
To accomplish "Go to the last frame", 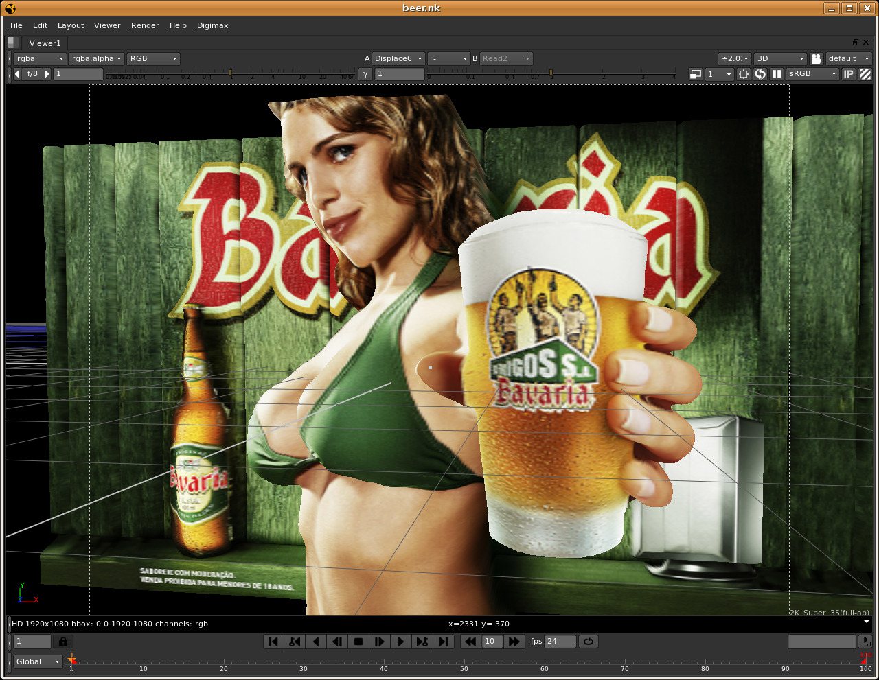I will 444,642.
